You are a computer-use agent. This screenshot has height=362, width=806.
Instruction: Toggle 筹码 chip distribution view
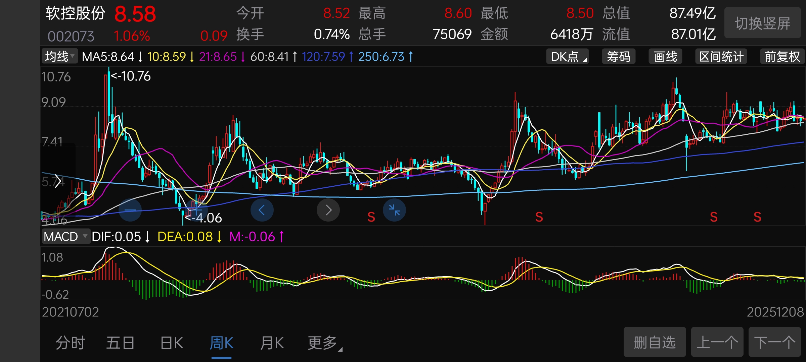[x=618, y=57]
